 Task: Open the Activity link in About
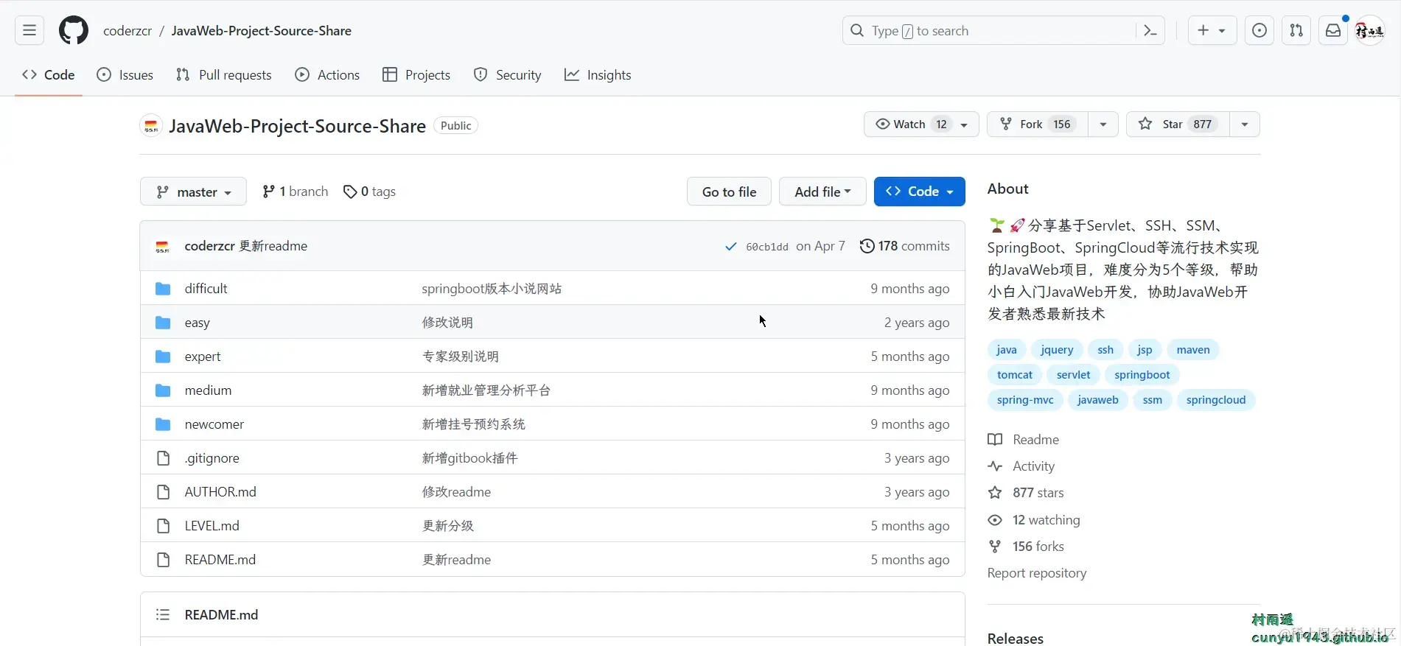click(1033, 466)
